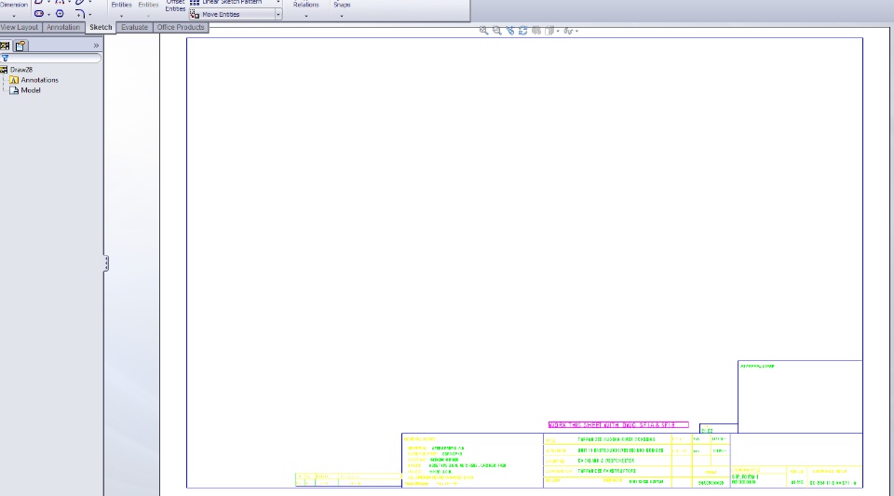Select Model in the feature tree
This screenshot has height=496, width=894.
pos(31,90)
